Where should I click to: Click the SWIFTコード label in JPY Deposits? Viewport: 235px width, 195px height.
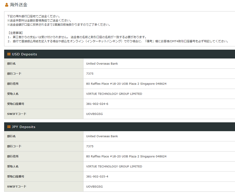coord(17,186)
